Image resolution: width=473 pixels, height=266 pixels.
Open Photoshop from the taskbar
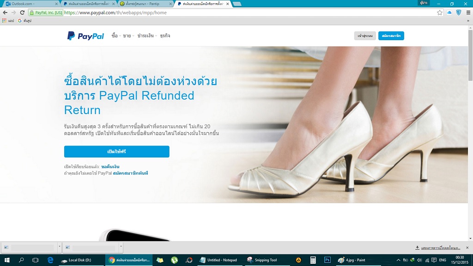(x=327, y=260)
